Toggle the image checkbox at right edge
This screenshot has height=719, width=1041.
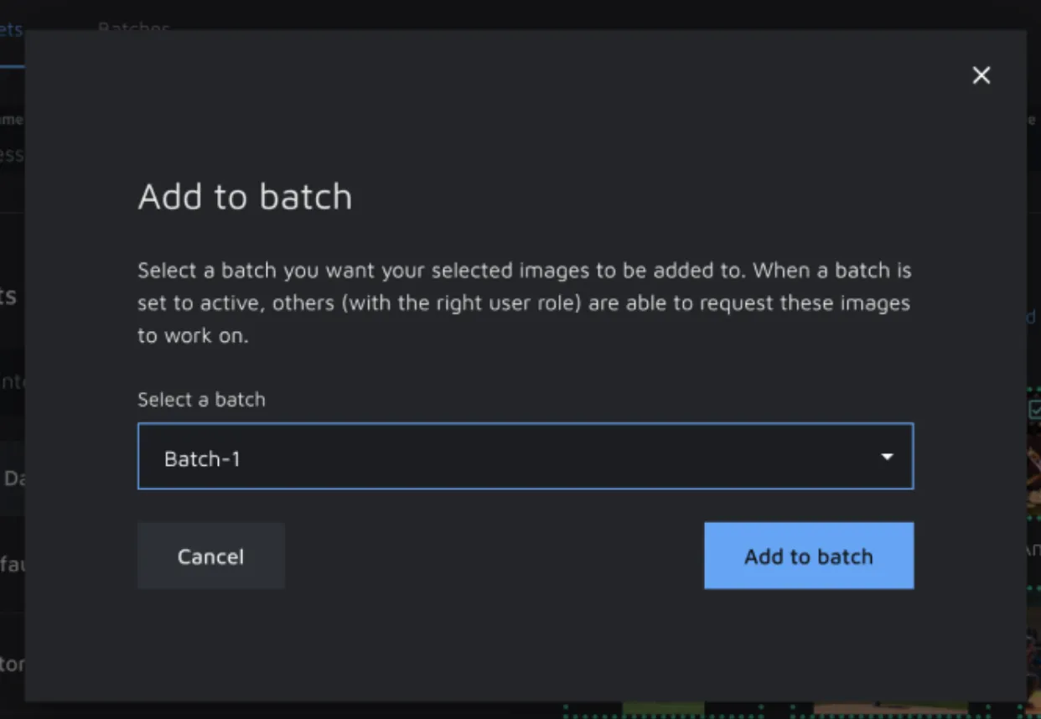tap(1034, 409)
